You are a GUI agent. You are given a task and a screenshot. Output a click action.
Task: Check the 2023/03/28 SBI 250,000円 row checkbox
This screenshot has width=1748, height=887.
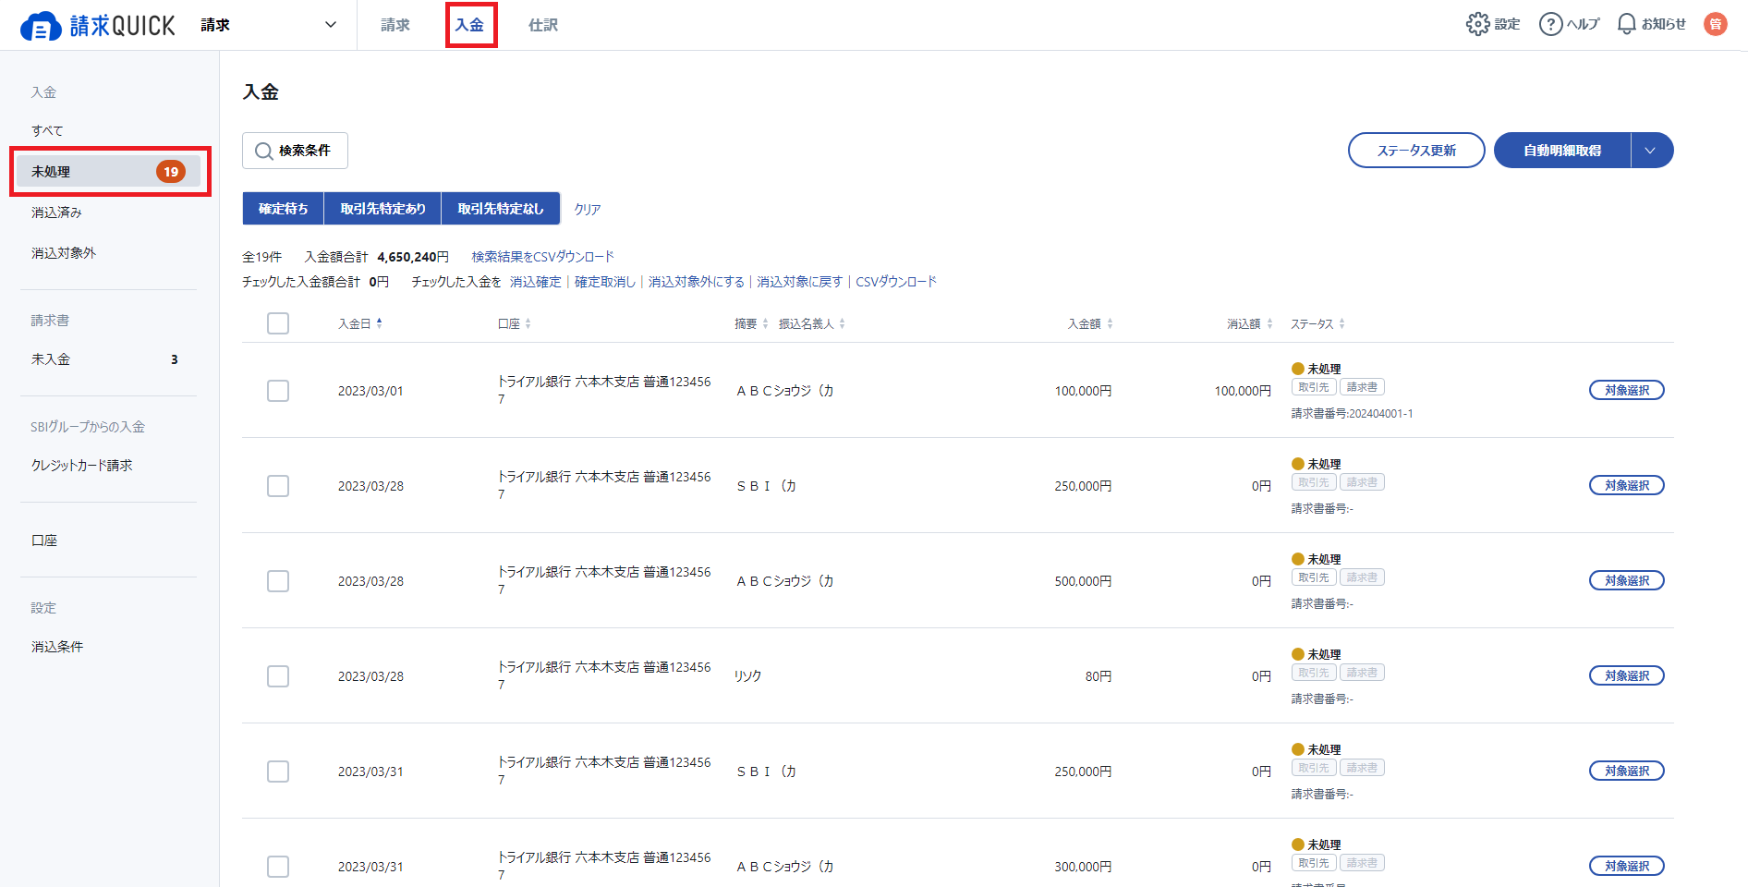278,486
